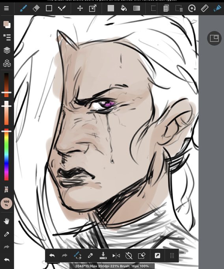Click the saturation color slider
Image resolution: width=224 pixels, height=269 pixels.
tap(6, 113)
